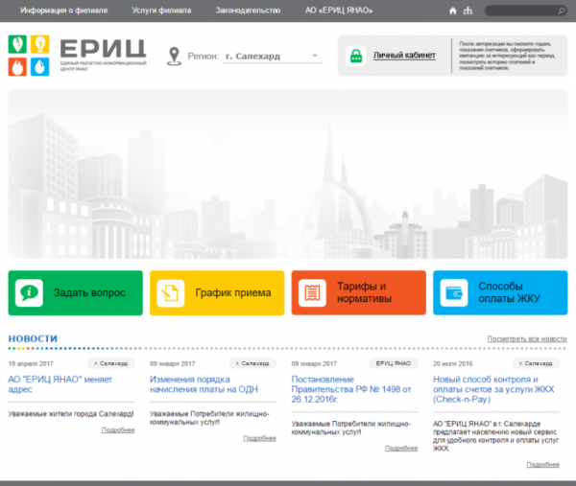Click the green leaf logo tile

(x=17, y=44)
